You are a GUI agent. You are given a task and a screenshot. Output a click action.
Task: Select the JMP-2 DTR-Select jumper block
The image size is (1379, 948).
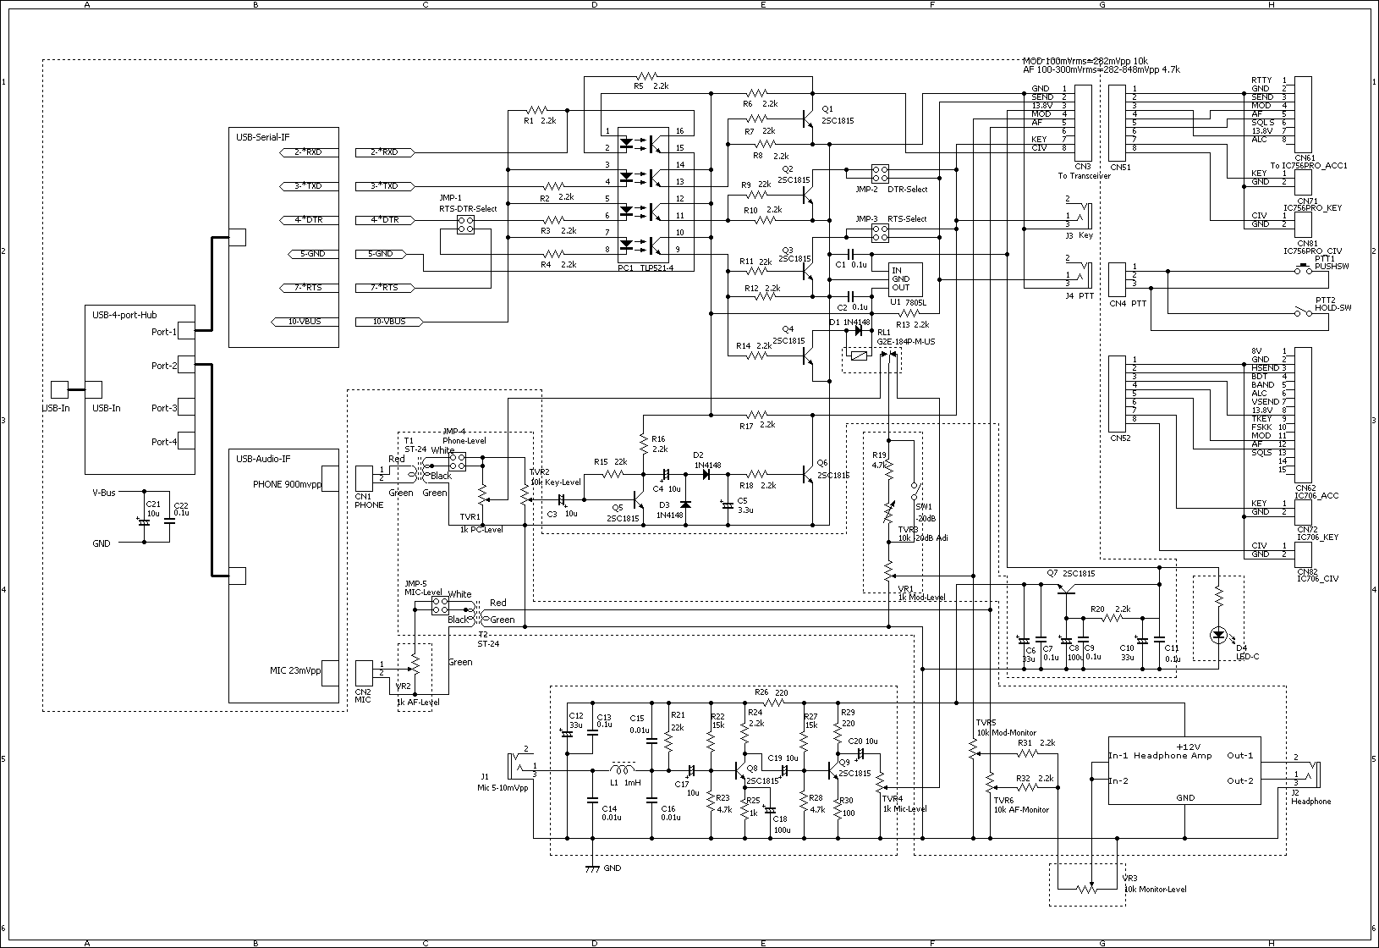[x=879, y=174]
